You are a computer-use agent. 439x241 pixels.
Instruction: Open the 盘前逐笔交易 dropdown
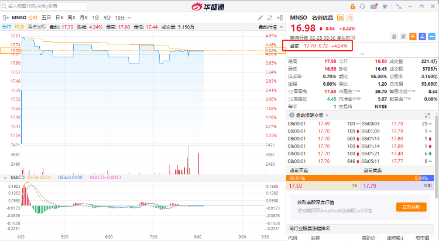click(x=327, y=116)
